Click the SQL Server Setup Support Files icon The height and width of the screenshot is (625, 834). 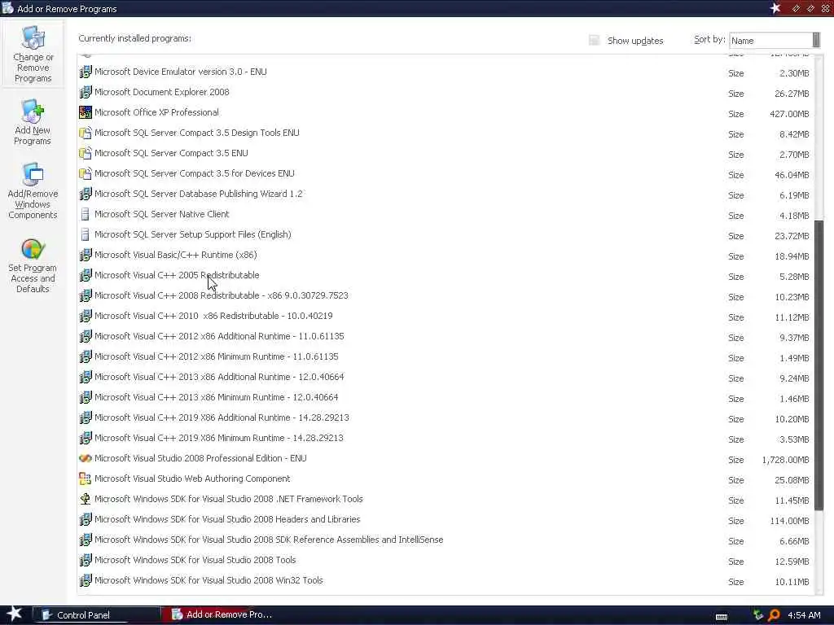click(85, 234)
